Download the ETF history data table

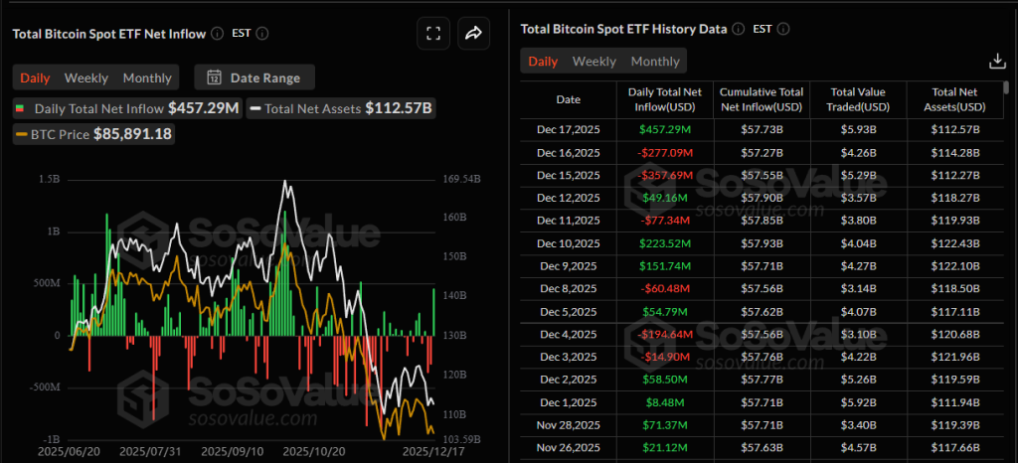[997, 61]
